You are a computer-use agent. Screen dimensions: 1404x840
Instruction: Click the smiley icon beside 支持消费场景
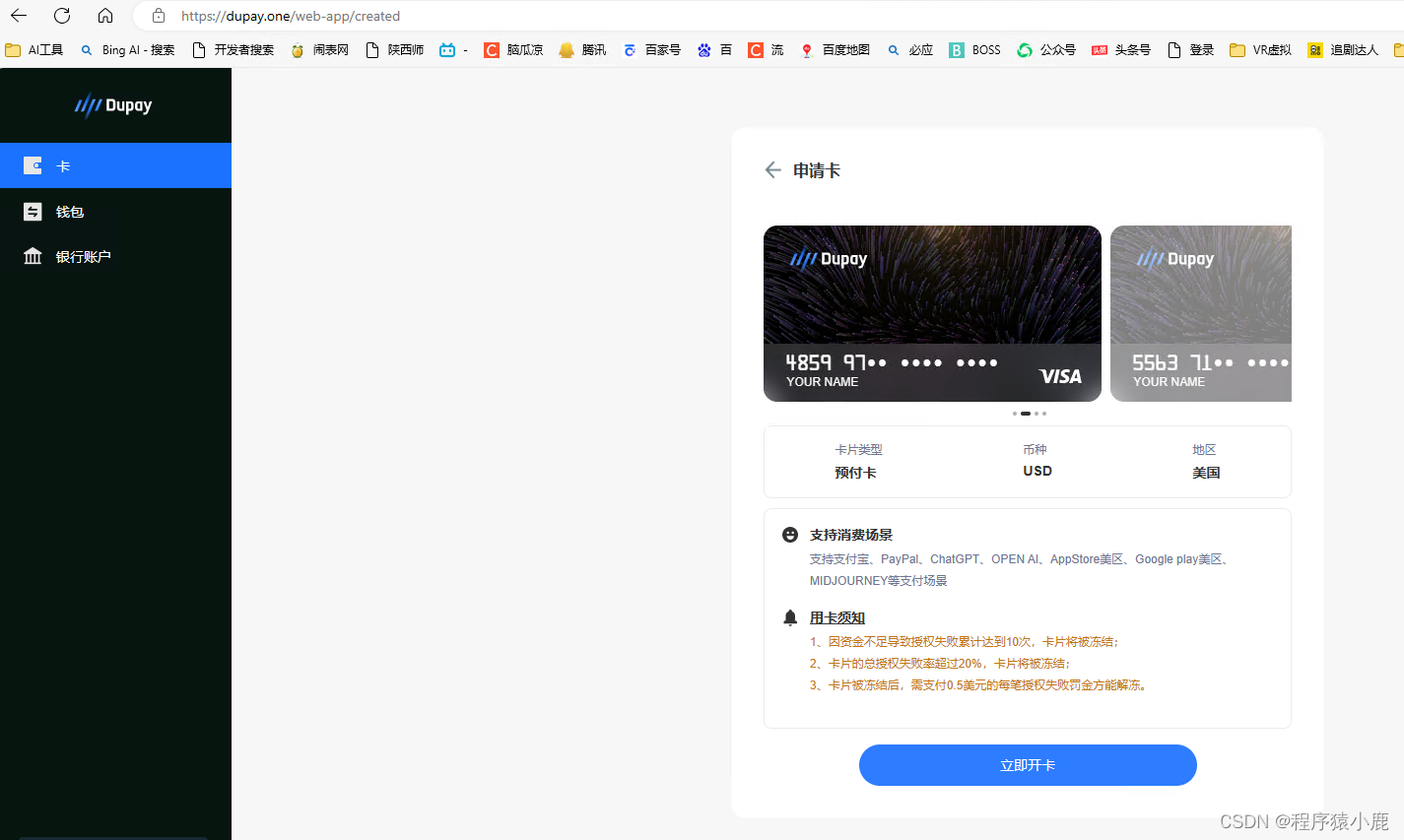(790, 535)
